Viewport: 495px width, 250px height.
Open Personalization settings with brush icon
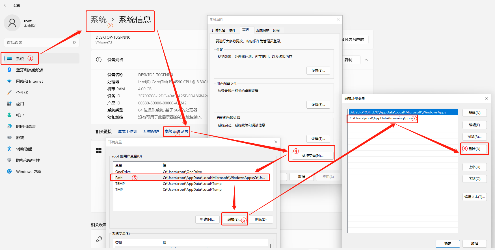tap(22, 93)
